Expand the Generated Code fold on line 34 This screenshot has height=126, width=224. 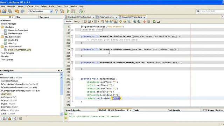click(x=72, y=30)
